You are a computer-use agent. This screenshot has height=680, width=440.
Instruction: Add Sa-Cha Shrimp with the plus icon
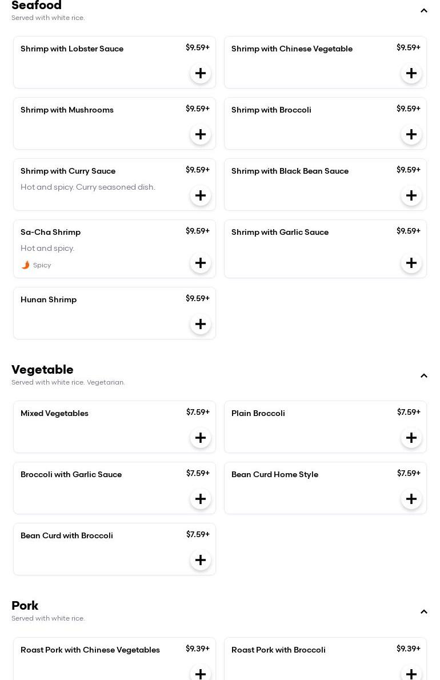click(x=201, y=263)
